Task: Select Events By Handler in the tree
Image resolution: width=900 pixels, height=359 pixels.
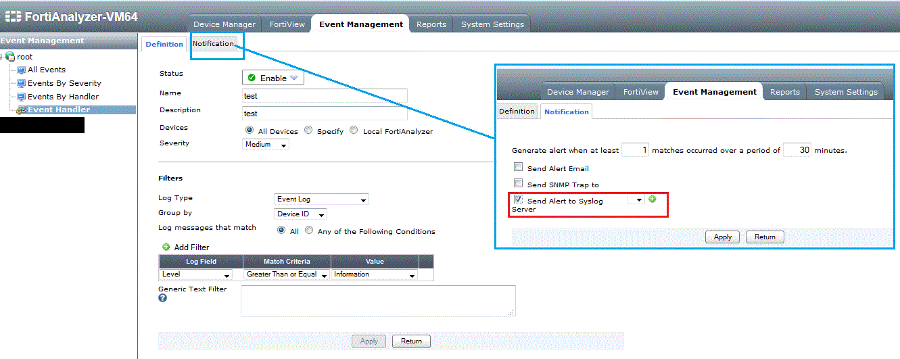Action: (63, 97)
